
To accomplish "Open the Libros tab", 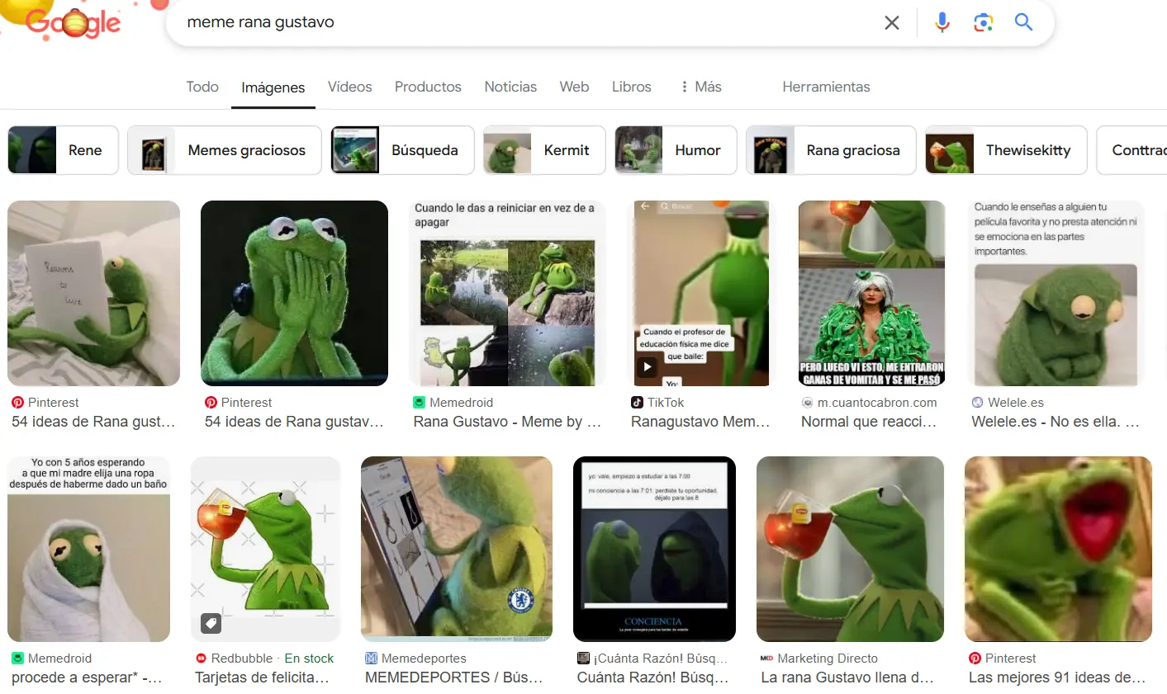I will [x=632, y=87].
